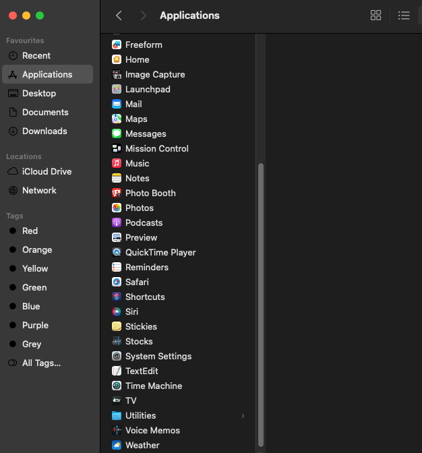Click the Utilities folder icon
Viewport: 422px width, 453px height.
pos(117,415)
